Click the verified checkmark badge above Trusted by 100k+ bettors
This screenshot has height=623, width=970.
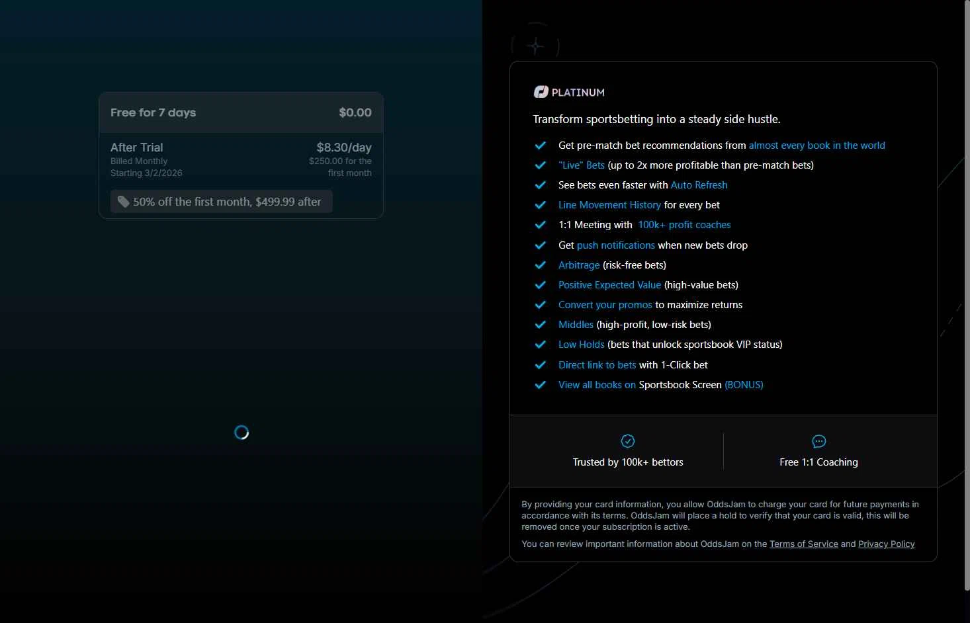point(628,441)
